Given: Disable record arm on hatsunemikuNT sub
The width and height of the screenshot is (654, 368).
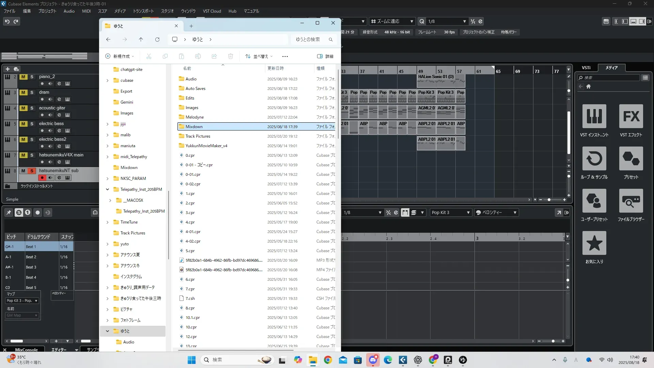Looking at the screenshot, I should (42, 178).
